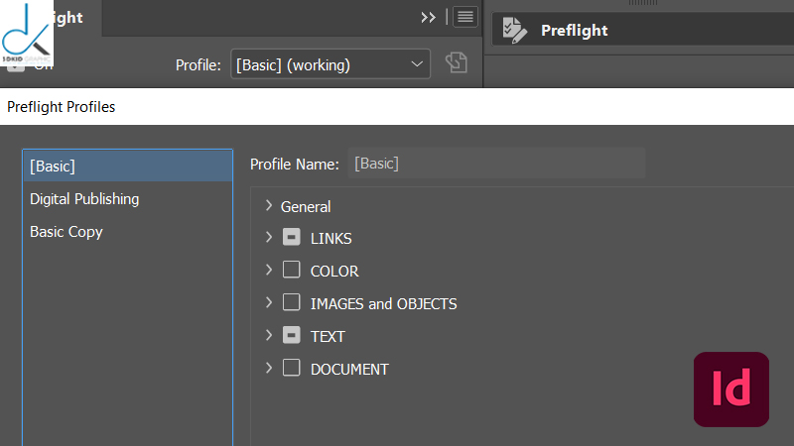Expand the General section chevron
This screenshot has height=446, width=794.
pos(269,206)
